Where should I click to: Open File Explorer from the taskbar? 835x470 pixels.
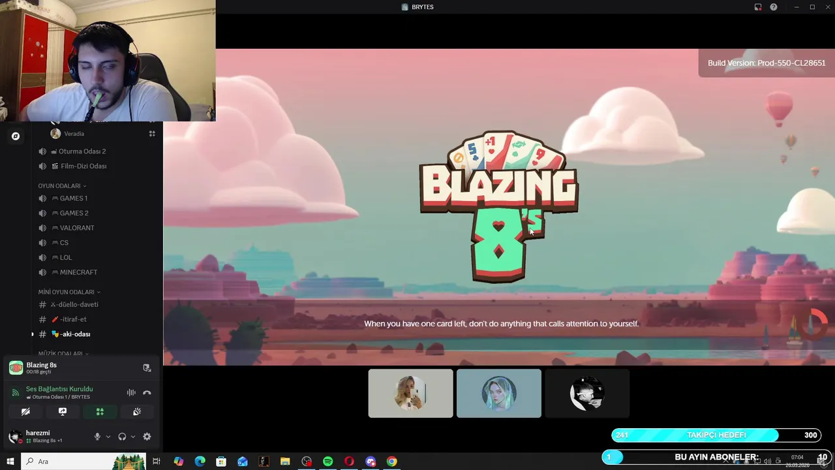click(x=285, y=462)
